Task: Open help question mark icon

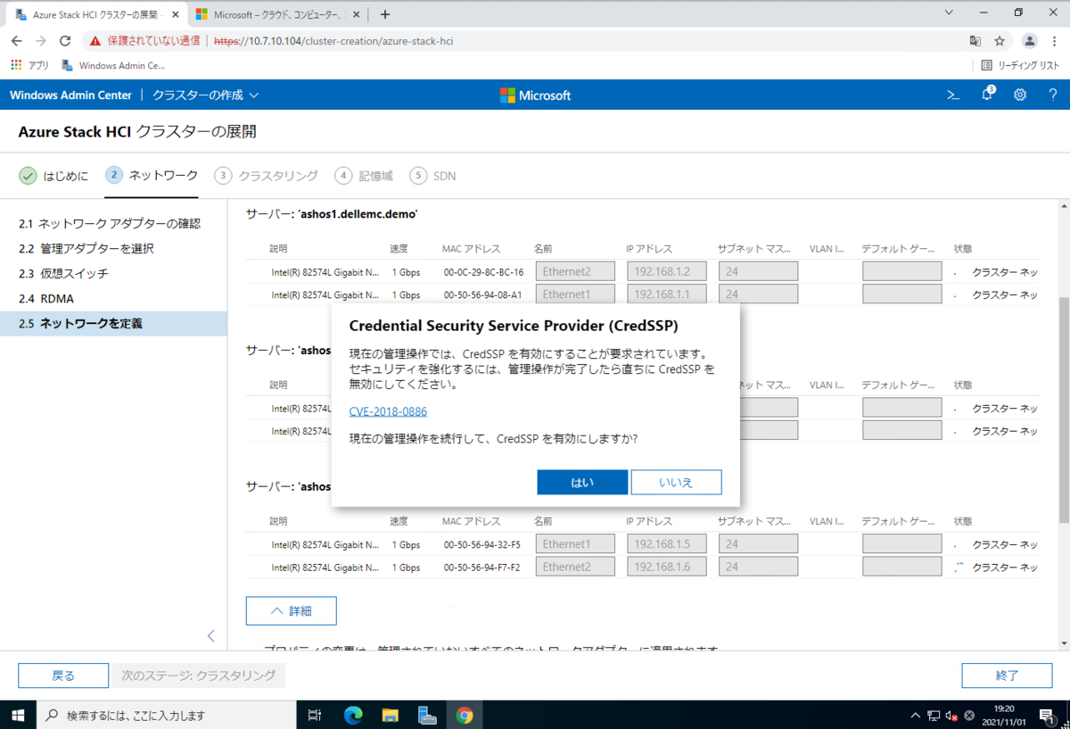Action: pos(1053,95)
